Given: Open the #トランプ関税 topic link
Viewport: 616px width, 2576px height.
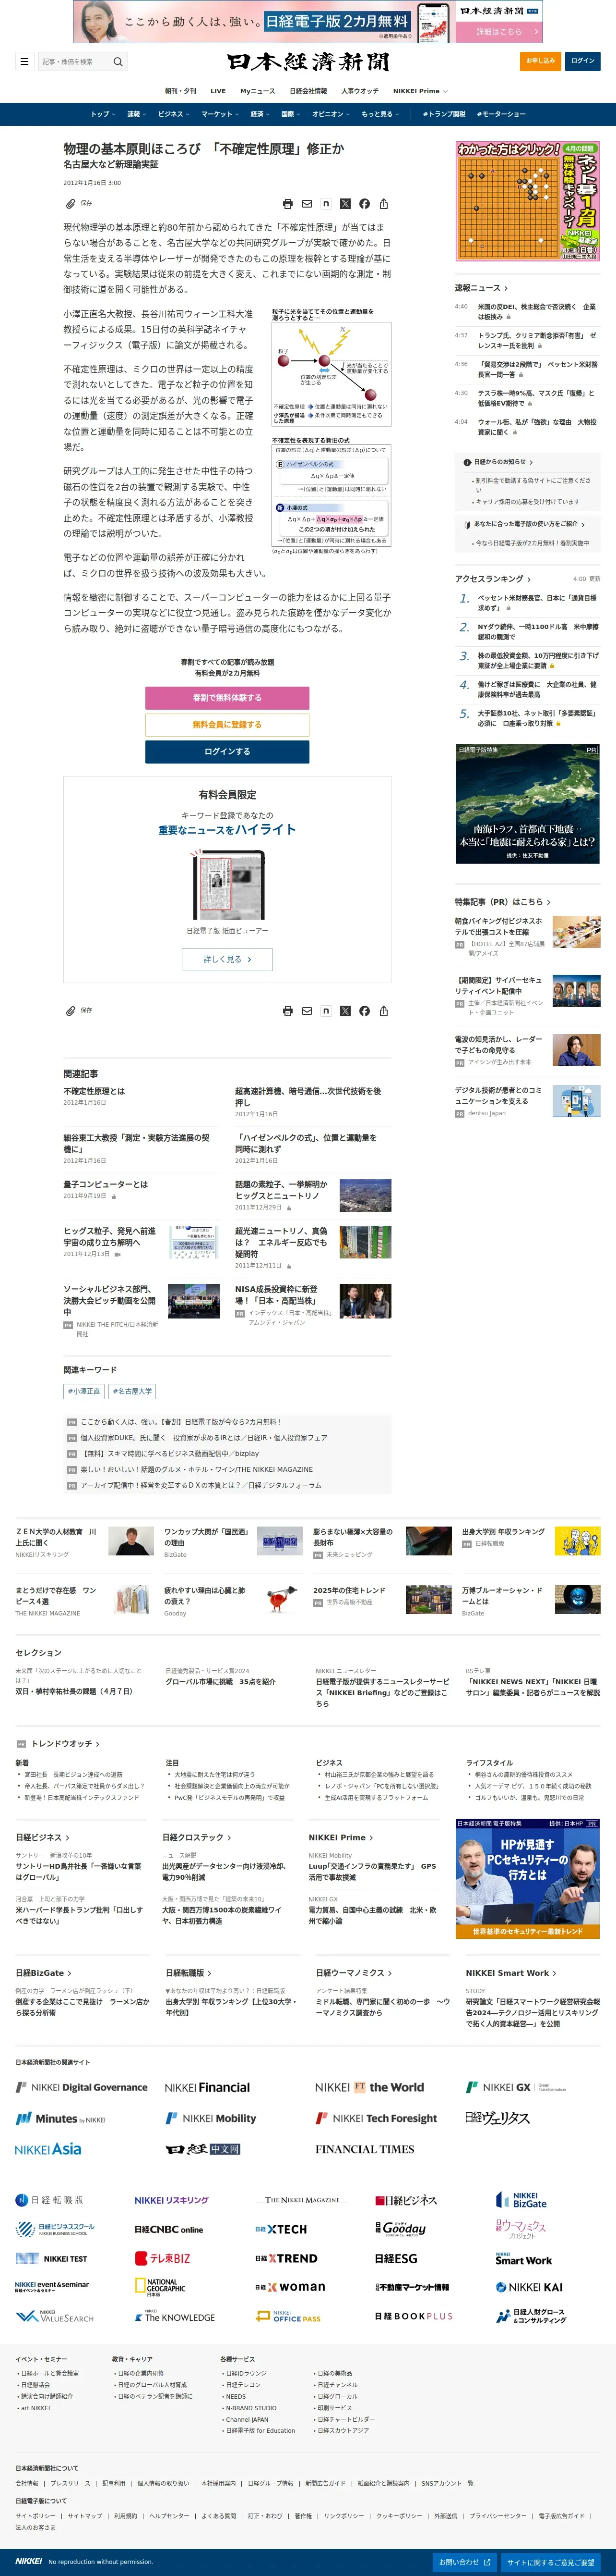Looking at the screenshot, I should tap(444, 114).
